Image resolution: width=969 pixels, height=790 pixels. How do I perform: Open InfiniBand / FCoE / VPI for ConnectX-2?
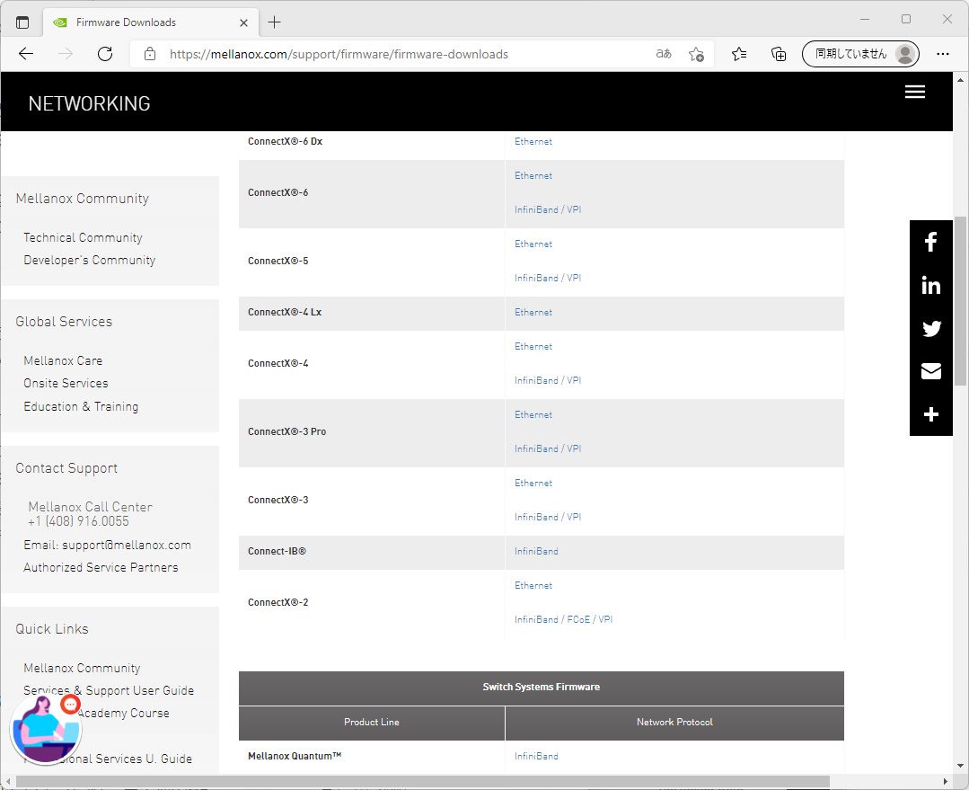(x=564, y=620)
